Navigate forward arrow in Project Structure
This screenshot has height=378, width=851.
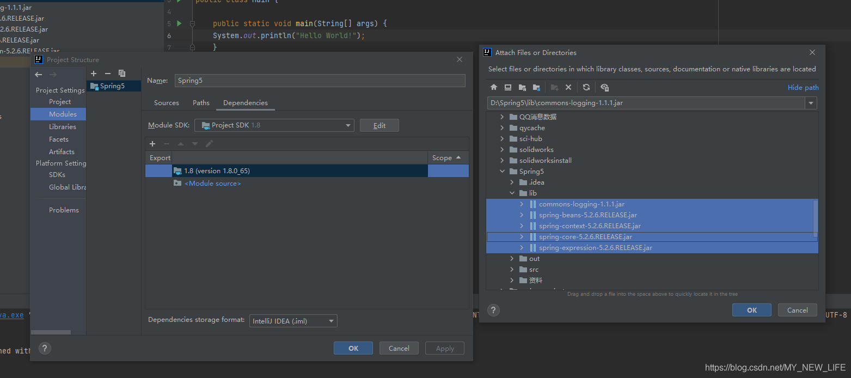(x=53, y=75)
